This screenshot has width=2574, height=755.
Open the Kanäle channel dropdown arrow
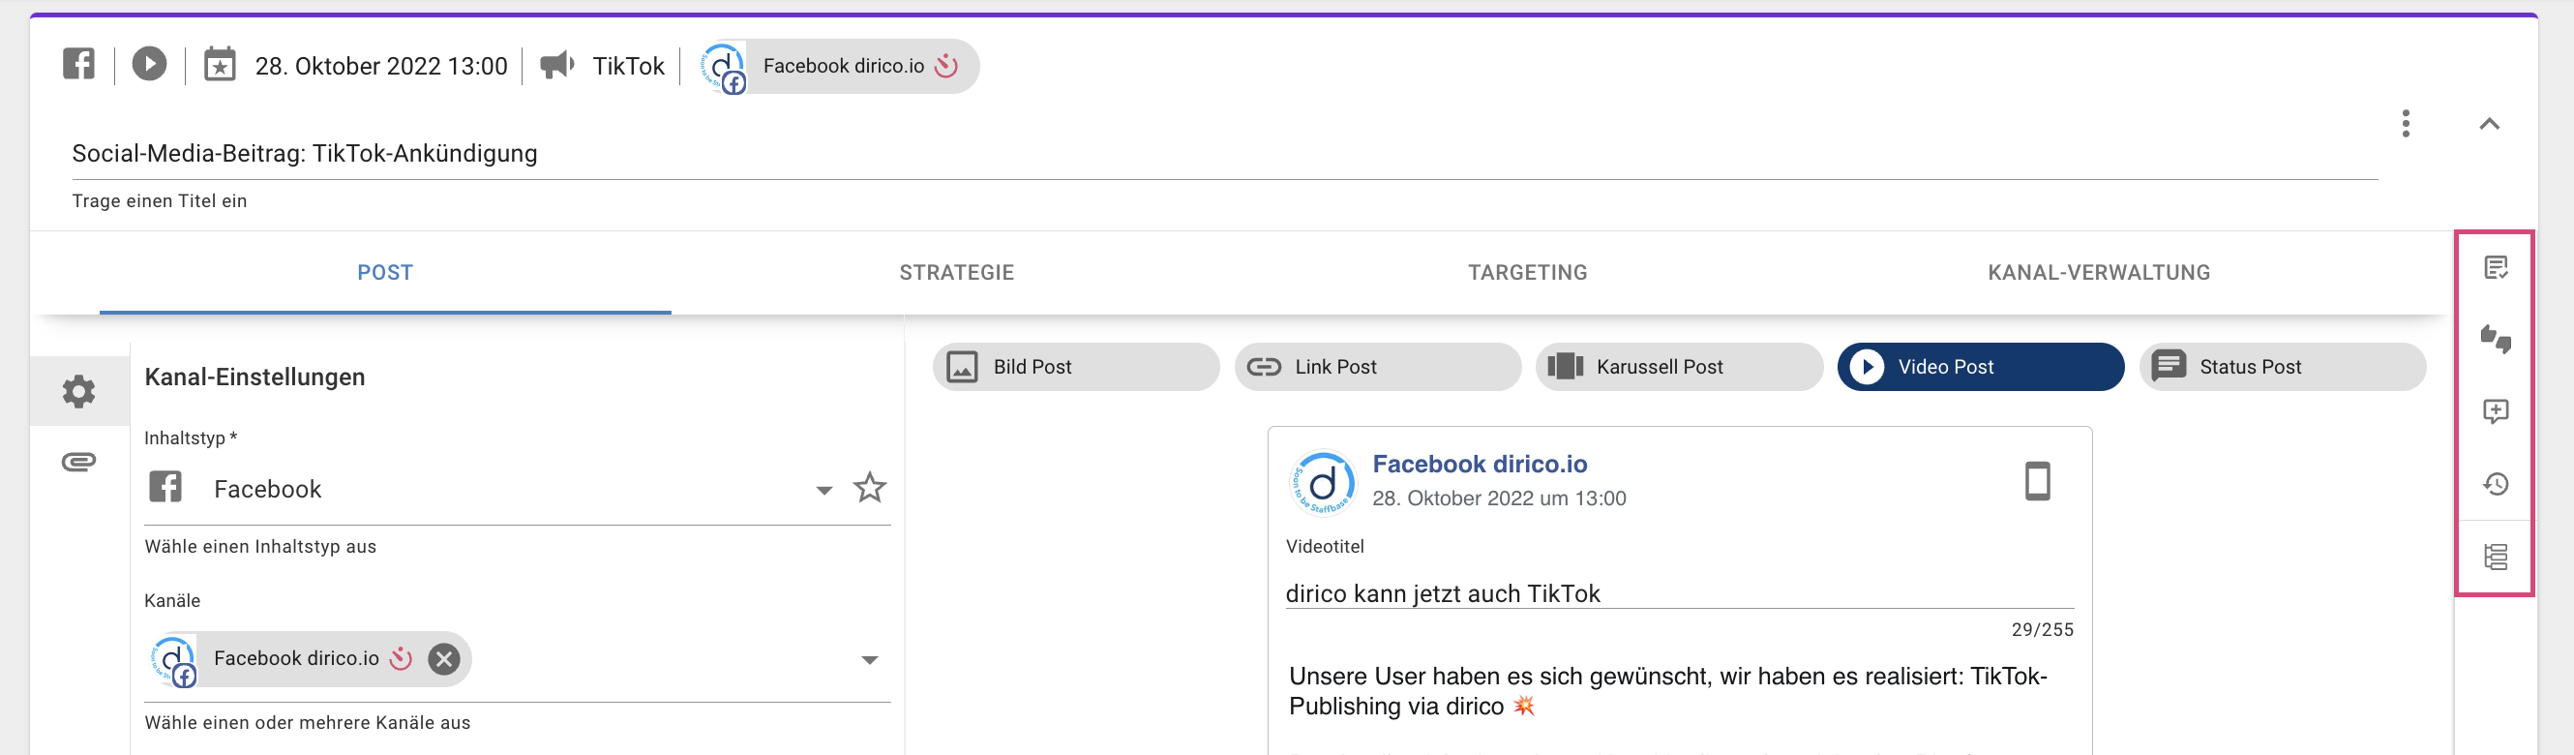pyautogui.click(x=869, y=660)
